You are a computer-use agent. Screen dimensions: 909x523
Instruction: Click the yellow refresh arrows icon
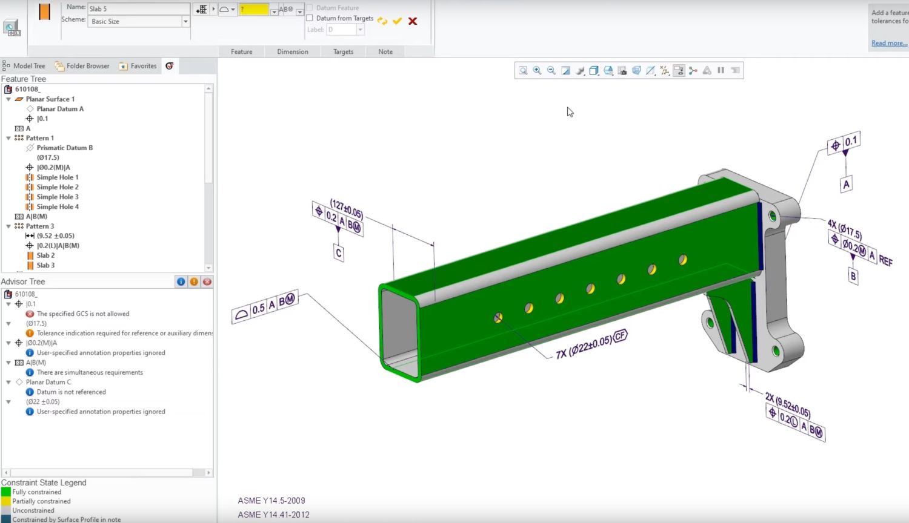[382, 21]
